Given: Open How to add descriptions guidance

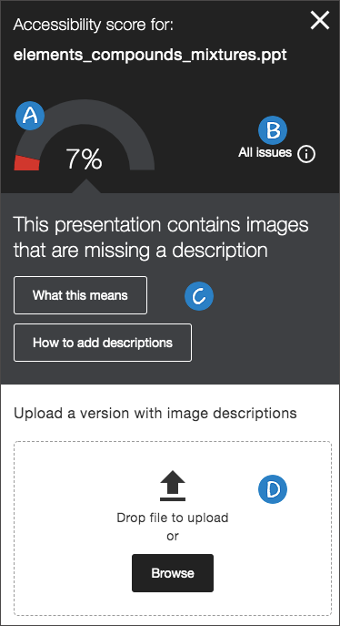Looking at the screenshot, I should coord(103,343).
